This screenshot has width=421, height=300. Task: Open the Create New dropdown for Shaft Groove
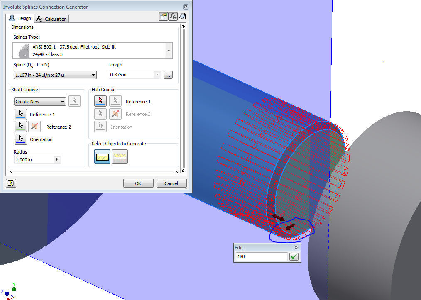click(39, 101)
